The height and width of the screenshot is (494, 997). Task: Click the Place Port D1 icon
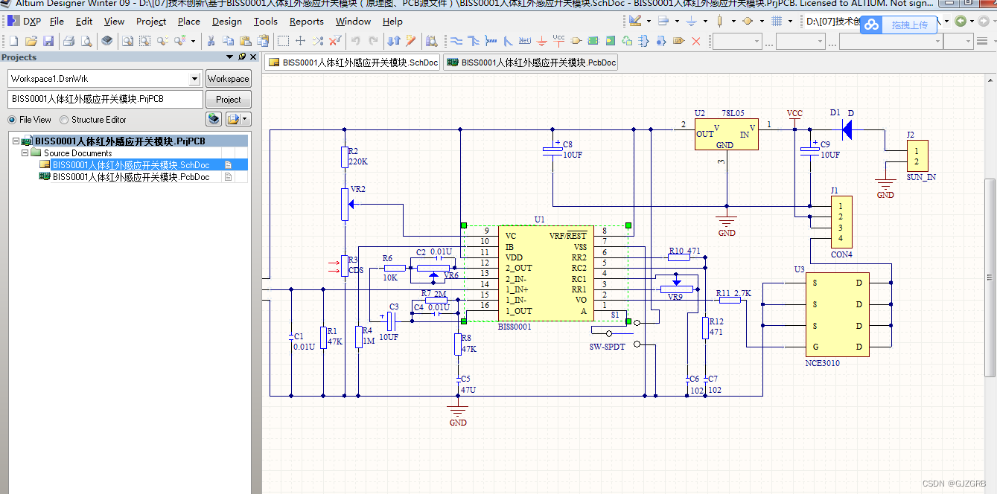pyautogui.click(x=678, y=41)
